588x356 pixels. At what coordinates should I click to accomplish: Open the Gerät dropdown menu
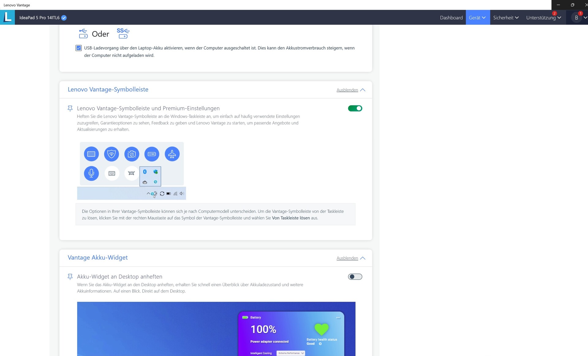click(477, 18)
